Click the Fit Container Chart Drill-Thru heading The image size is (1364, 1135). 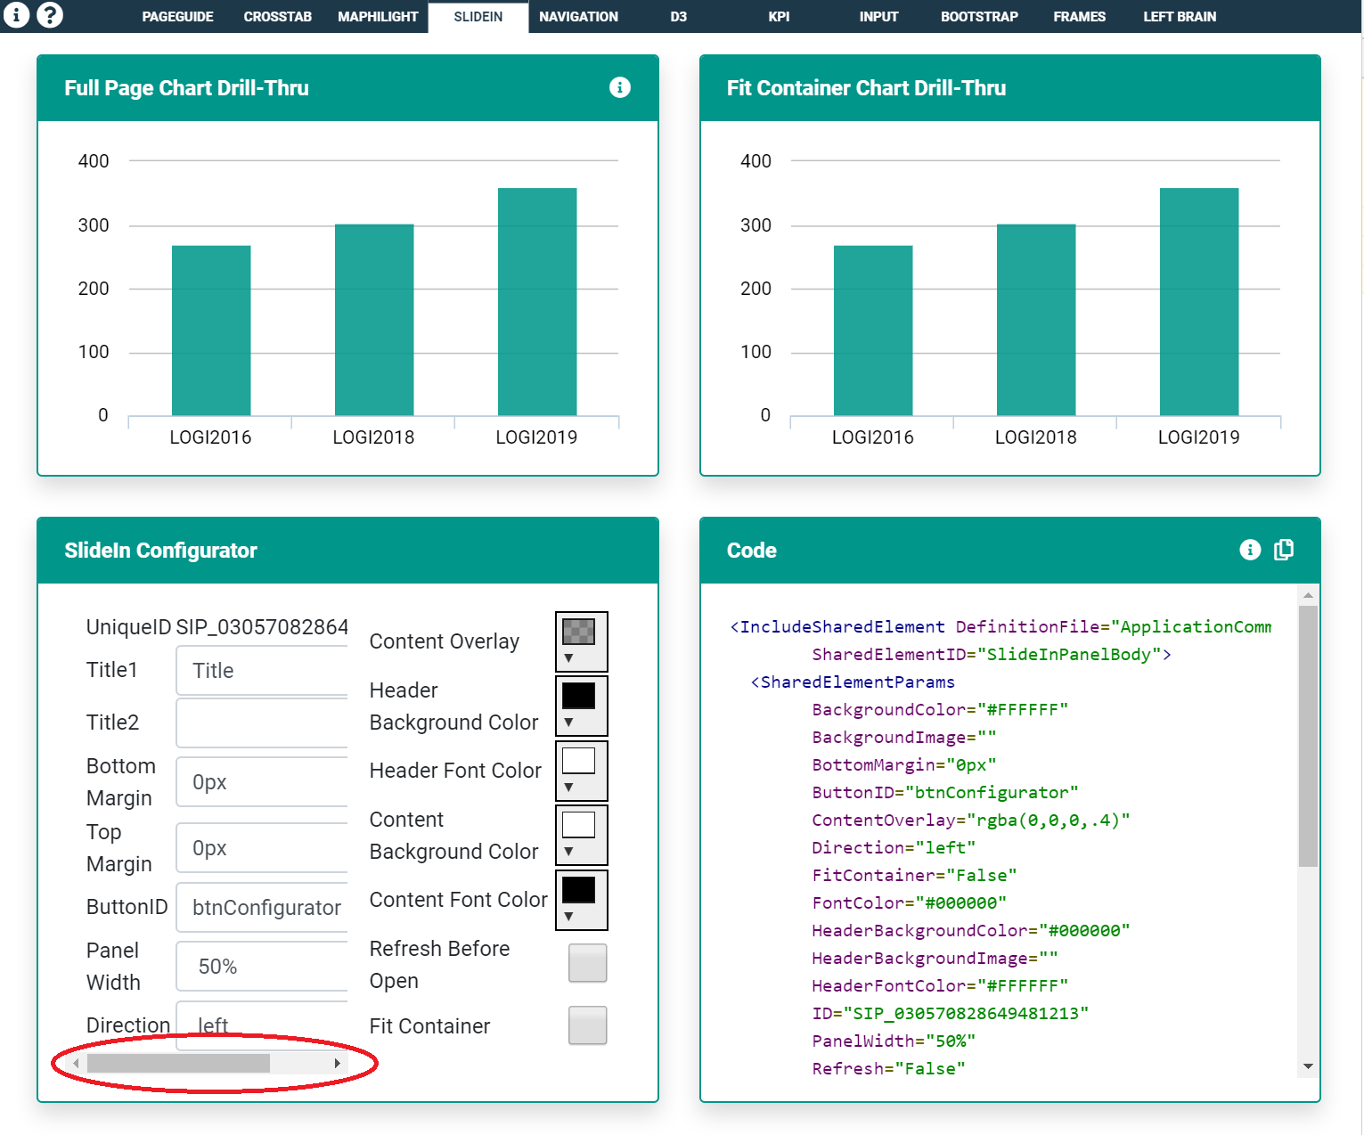point(866,88)
